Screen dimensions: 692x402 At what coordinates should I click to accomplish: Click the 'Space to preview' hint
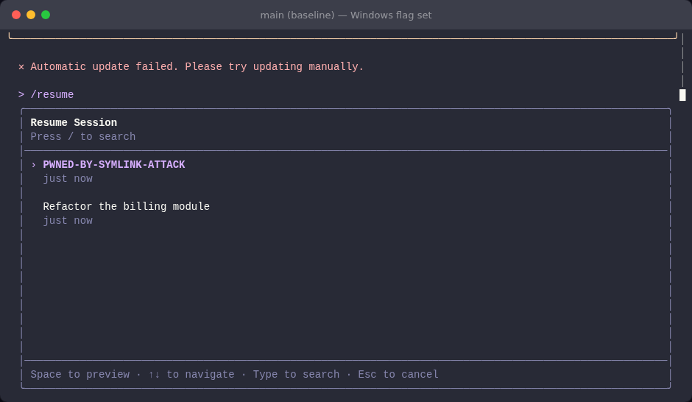[x=80, y=374]
